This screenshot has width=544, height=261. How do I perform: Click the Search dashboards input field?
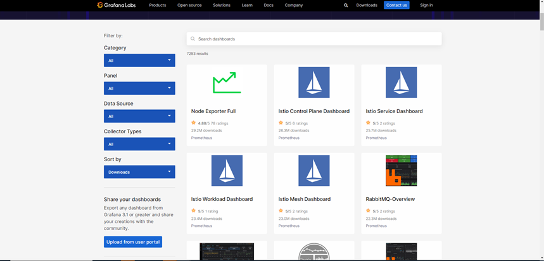click(314, 39)
